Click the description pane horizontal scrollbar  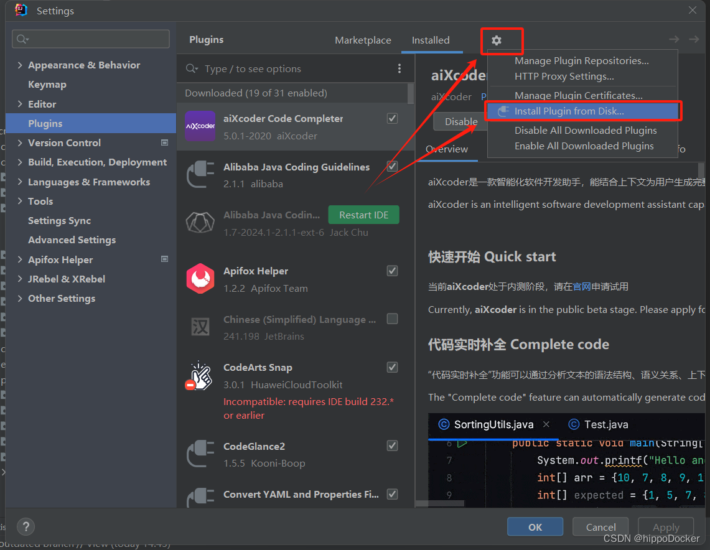(440, 503)
